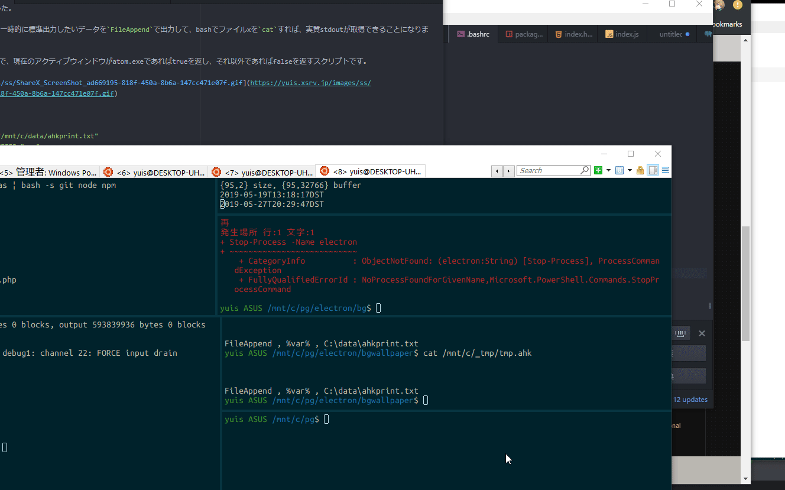This screenshot has width=785, height=490.
Task: Expand the active console list dropdown arrow
Action: point(630,171)
